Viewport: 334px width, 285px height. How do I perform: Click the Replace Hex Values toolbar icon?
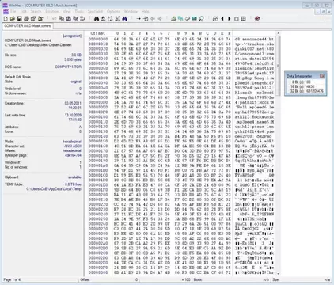pos(117,18)
